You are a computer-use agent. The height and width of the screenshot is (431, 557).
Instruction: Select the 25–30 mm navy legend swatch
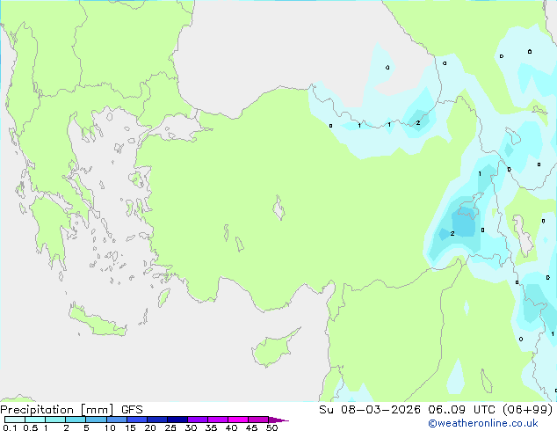tap(177, 420)
